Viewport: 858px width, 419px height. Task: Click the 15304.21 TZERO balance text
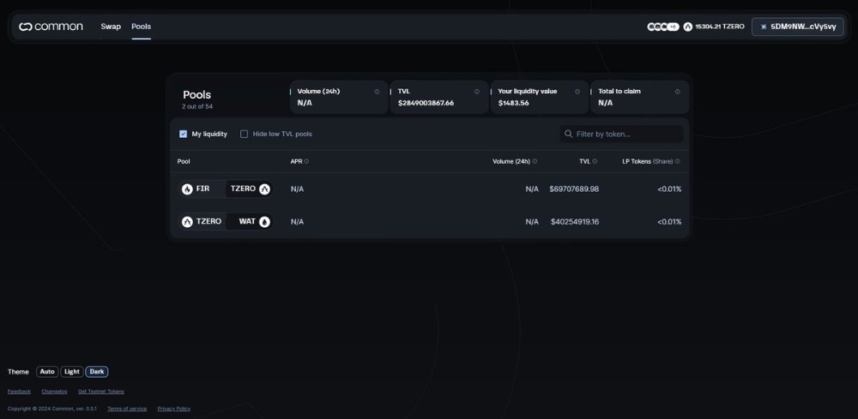coord(720,27)
